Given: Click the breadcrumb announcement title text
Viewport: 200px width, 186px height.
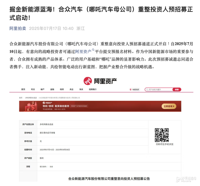Looking at the screenshot, I should (x=60, y=98).
